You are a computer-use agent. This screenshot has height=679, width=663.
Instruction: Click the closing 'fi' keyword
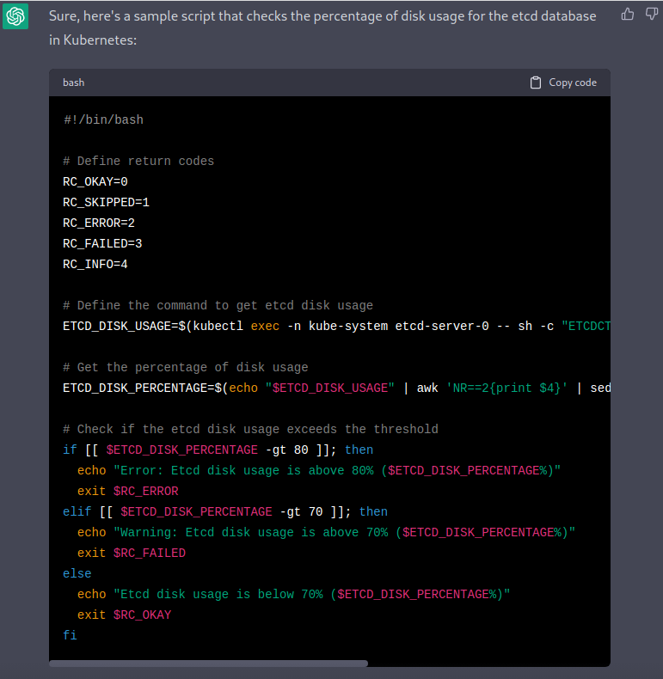[70, 635]
